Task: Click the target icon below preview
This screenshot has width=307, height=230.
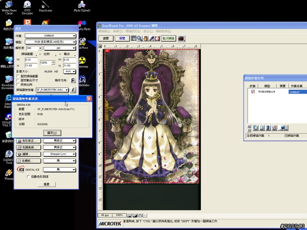Action: coord(140,216)
